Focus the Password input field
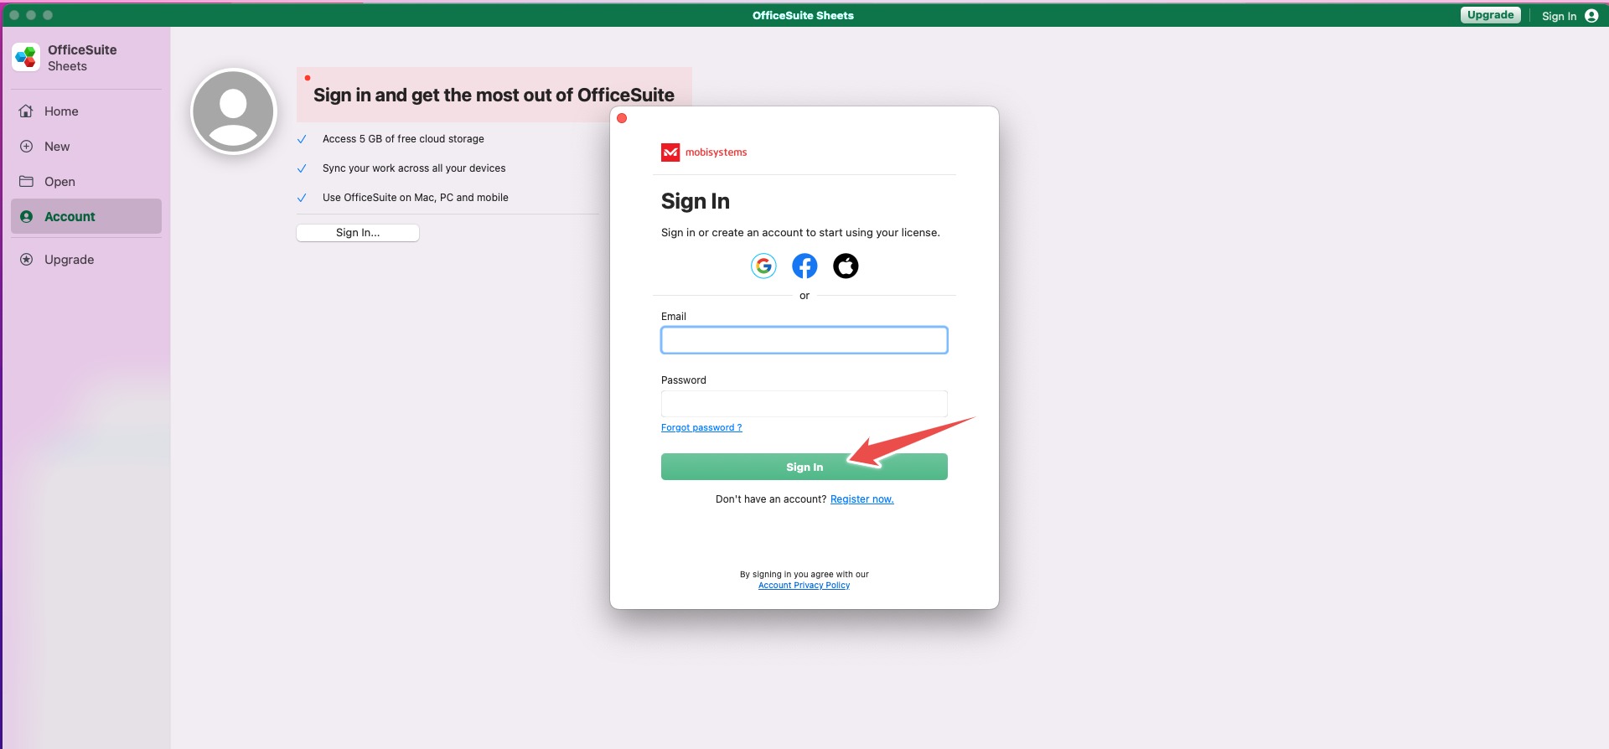1609x749 pixels. click(804, 404)
